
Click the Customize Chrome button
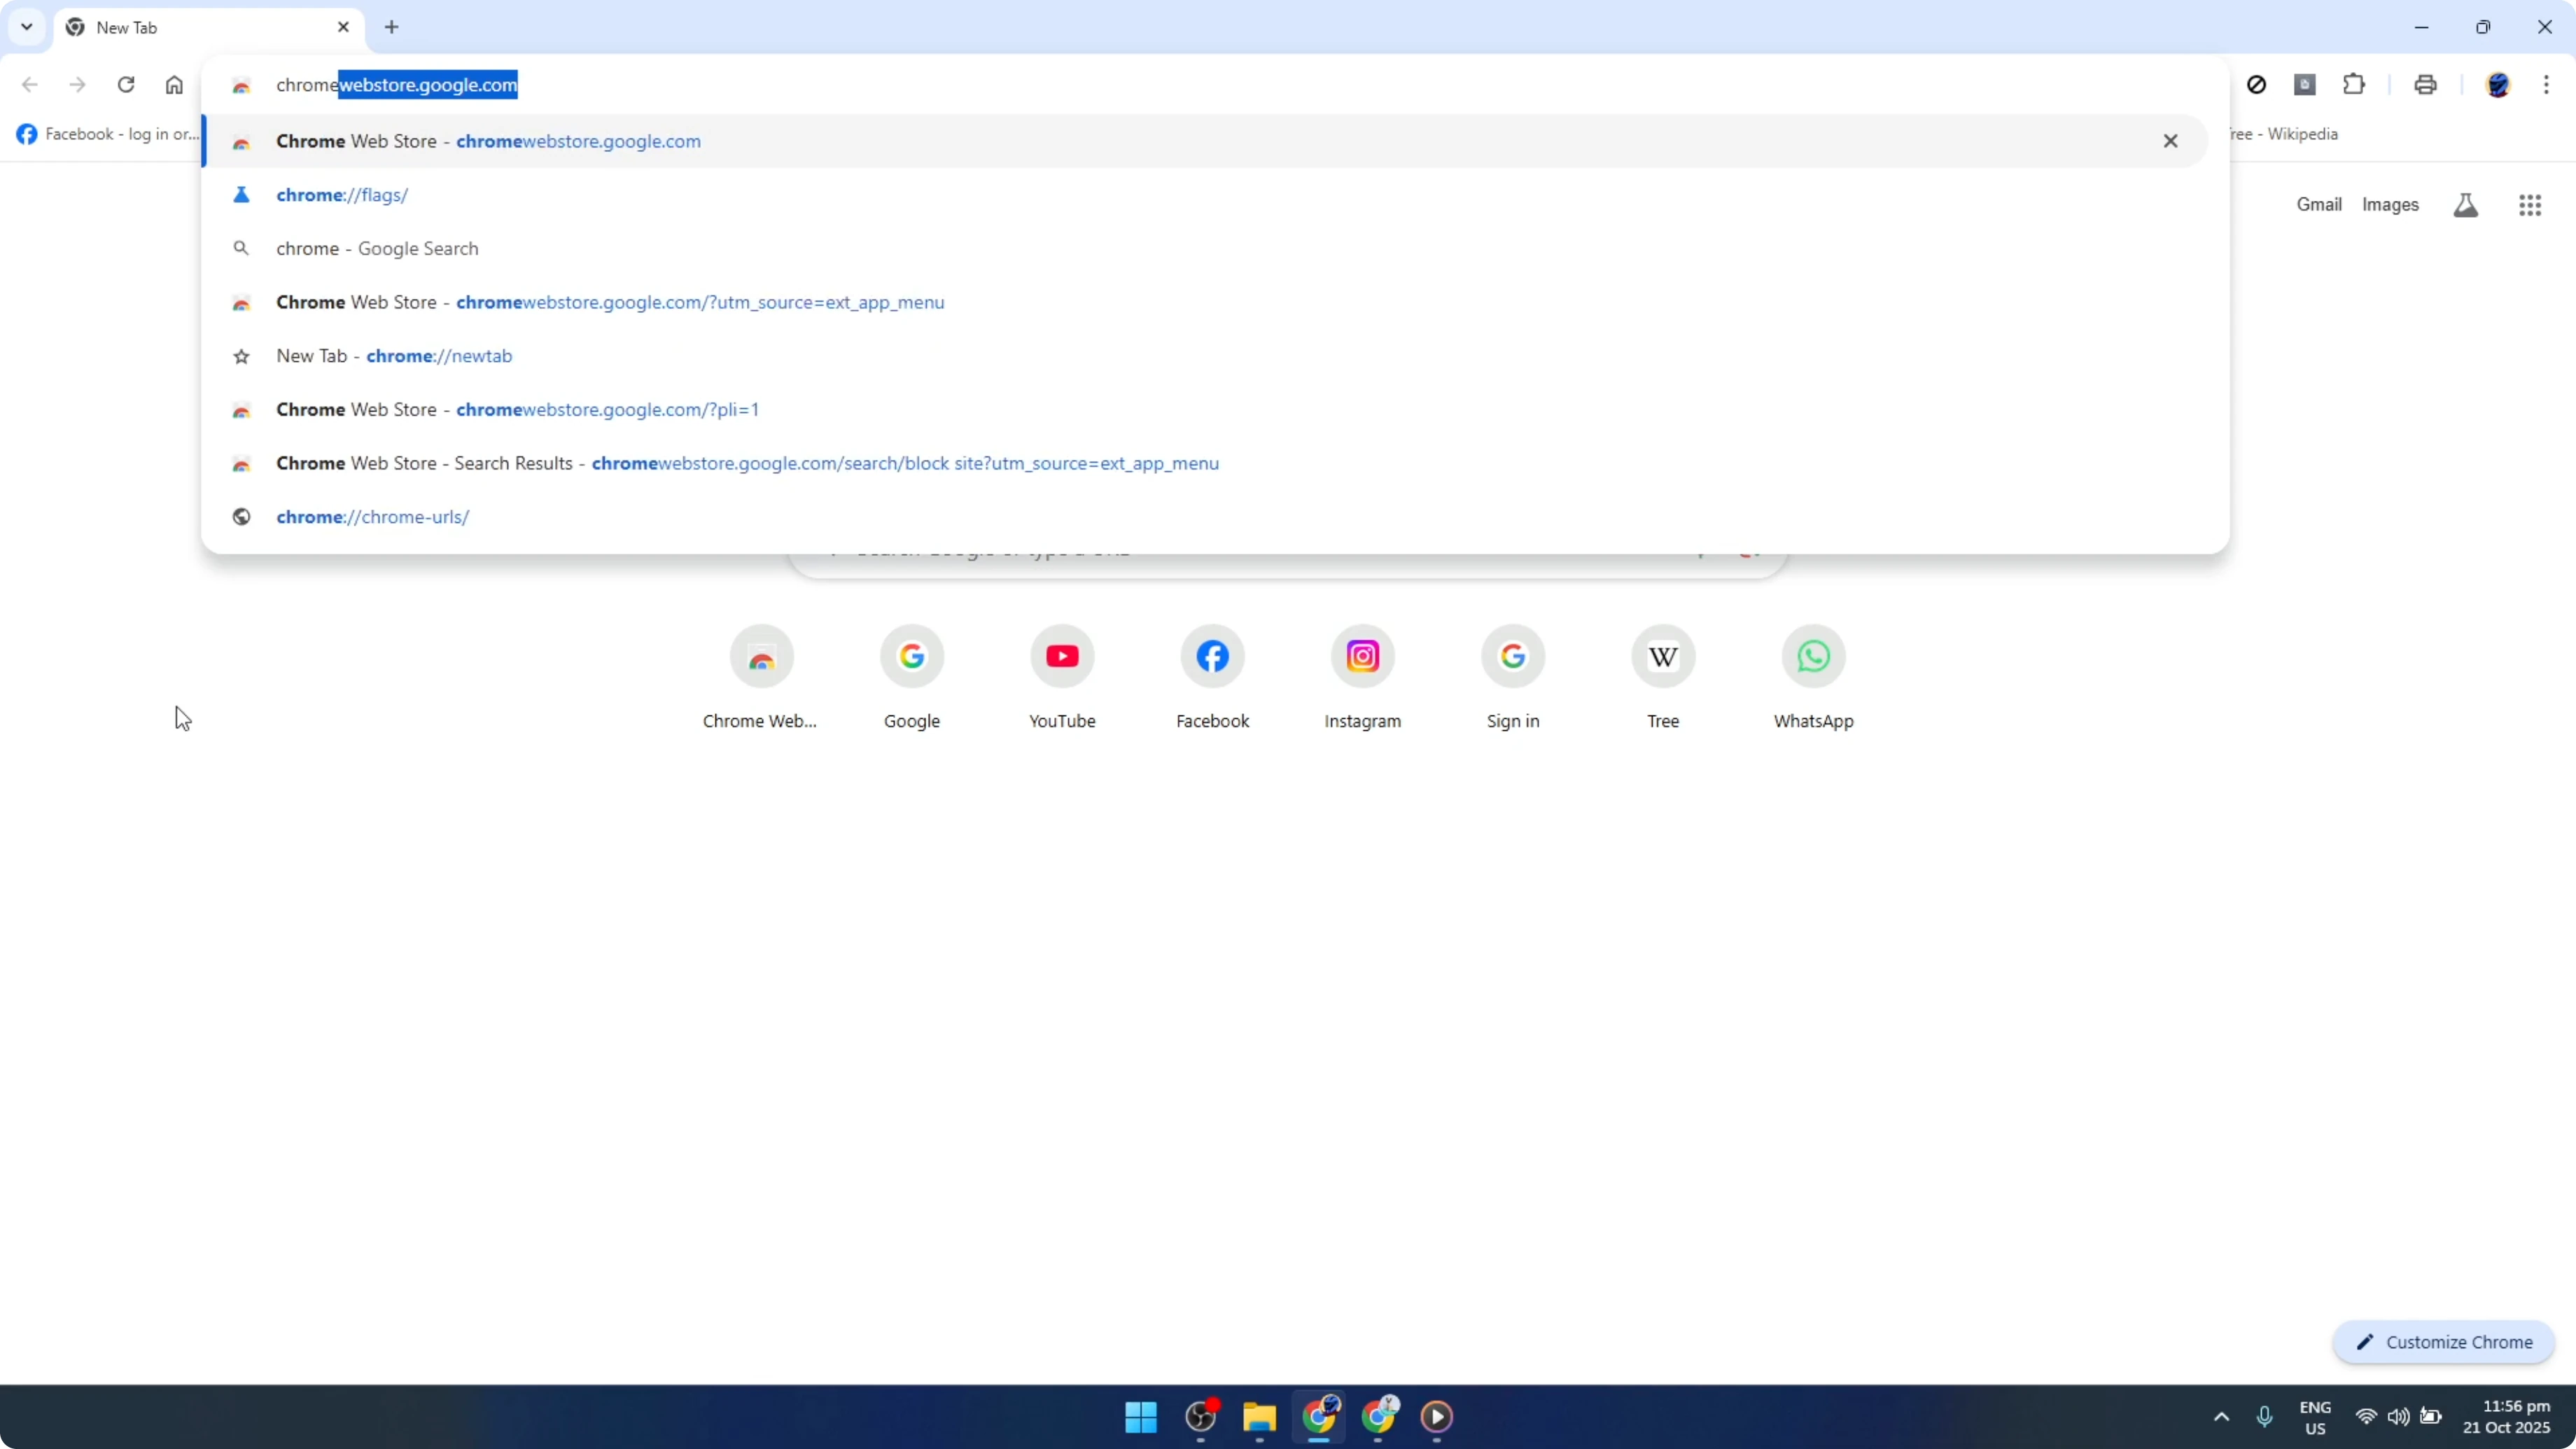click(2444, 1342)
